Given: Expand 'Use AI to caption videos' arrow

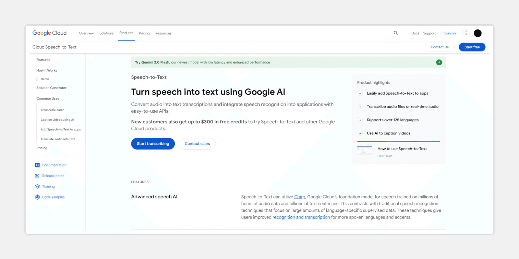Looking at the screenshot, I should (x=360, y=133).
